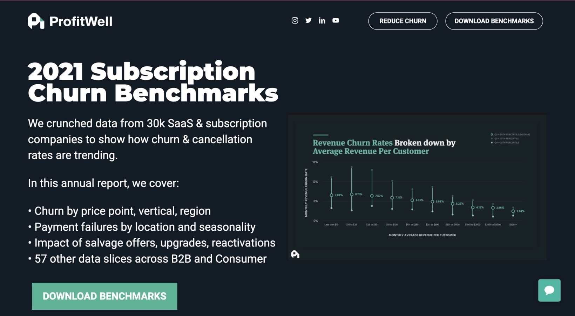The height and width of the screenshot is (316, 575).
Task: Open the Twitter profile icon
Action: [309, 21]
